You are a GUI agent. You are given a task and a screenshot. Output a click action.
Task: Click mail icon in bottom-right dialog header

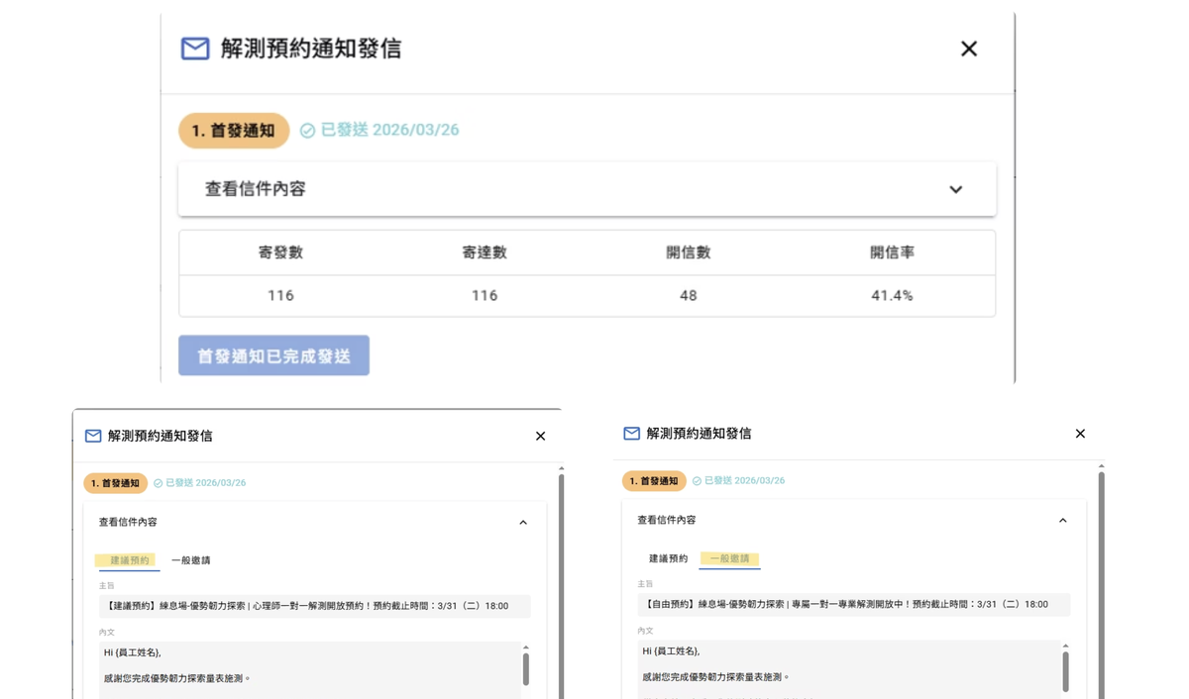pos(631,434)
